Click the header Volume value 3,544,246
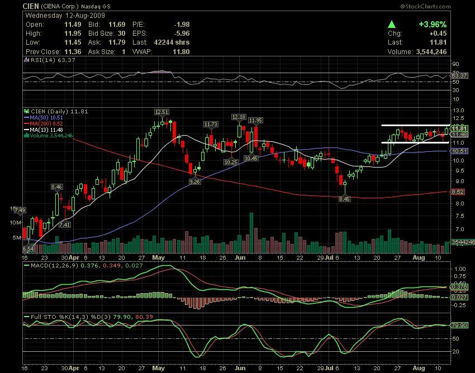475x373 pixels. coord(431,52)
